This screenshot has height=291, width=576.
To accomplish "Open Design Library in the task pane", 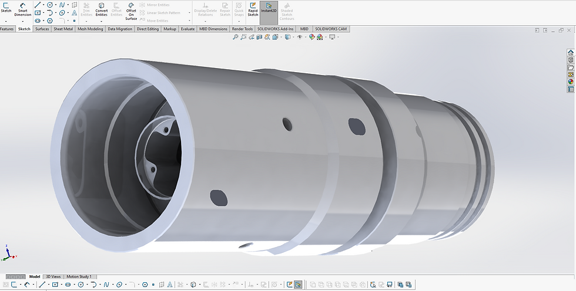I will pyautogui.click(x=571, y=60).
